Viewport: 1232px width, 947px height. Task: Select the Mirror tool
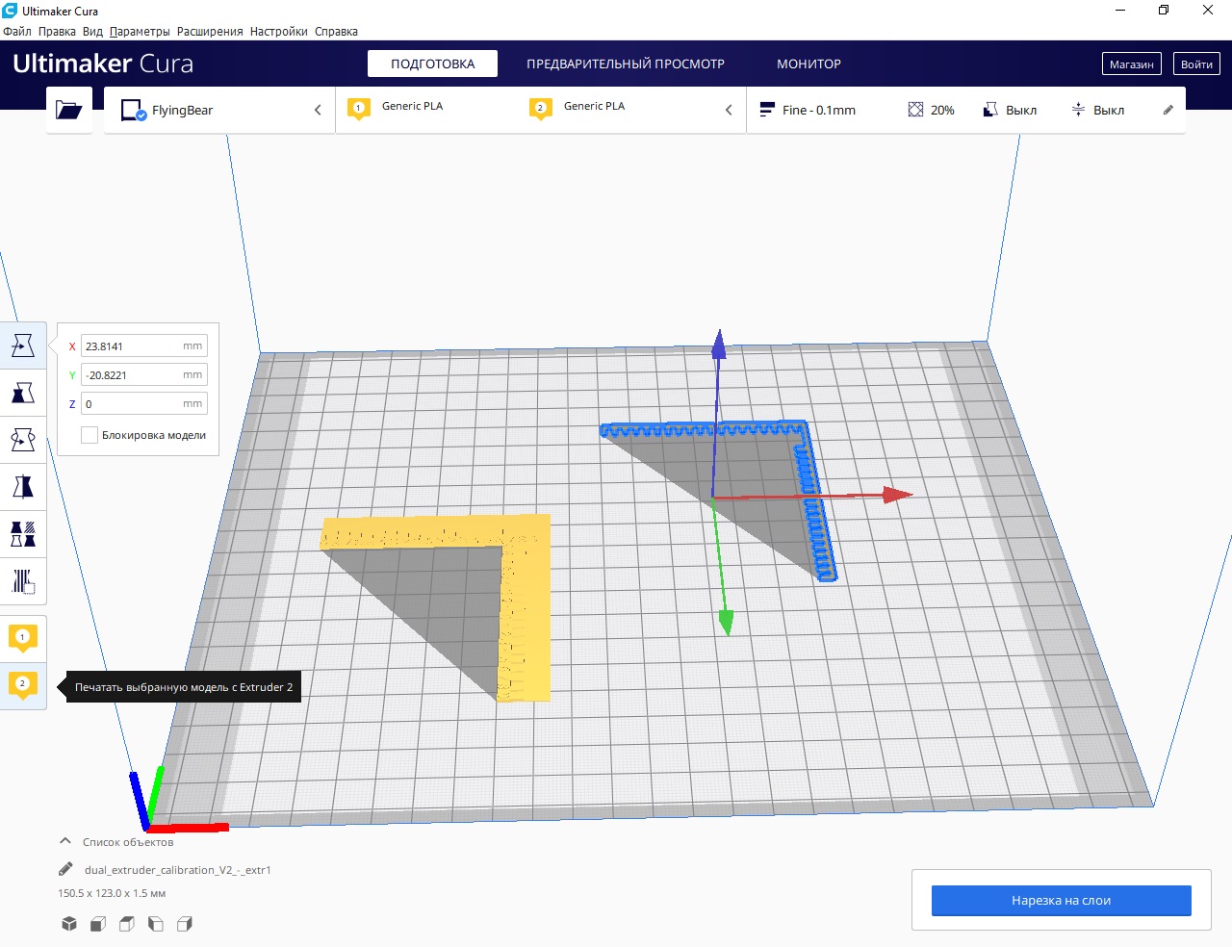pyautogui.click(x=23, y=487)
